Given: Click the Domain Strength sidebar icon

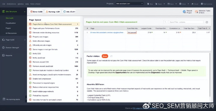Looking at the screenshot, I should point(3,48).
